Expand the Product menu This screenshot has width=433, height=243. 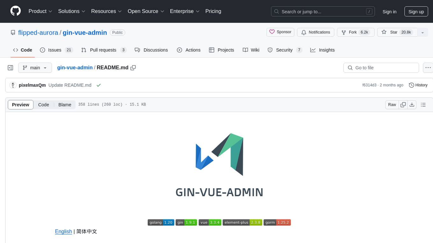(40, 11)
